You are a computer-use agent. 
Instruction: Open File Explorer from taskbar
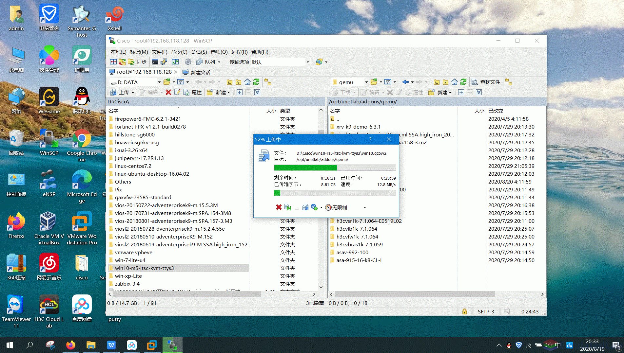(91, 345)
